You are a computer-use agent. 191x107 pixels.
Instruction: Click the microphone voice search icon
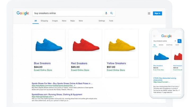click(x=106, y=13)
